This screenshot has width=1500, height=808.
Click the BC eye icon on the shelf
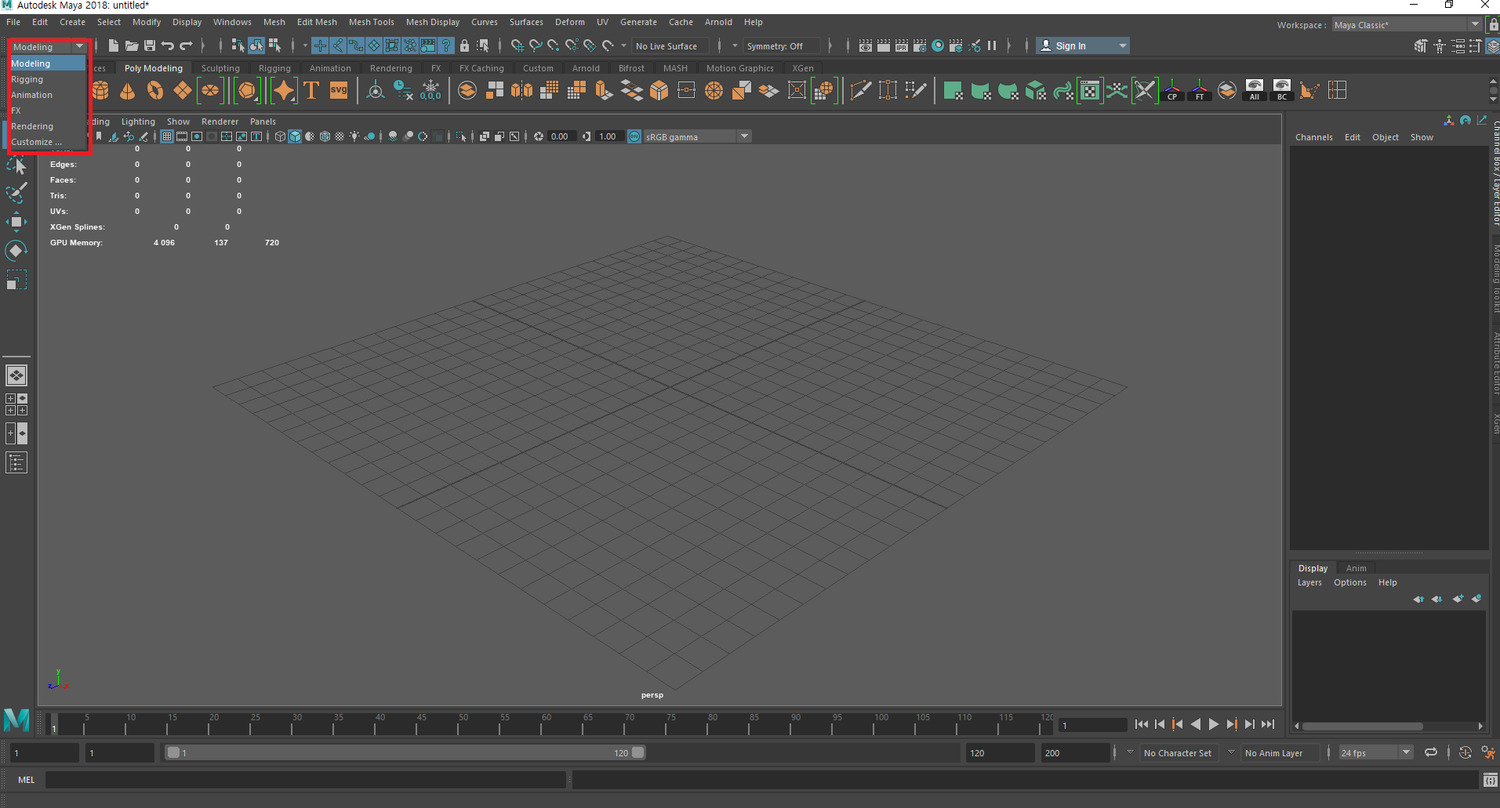coord(1282,91)
